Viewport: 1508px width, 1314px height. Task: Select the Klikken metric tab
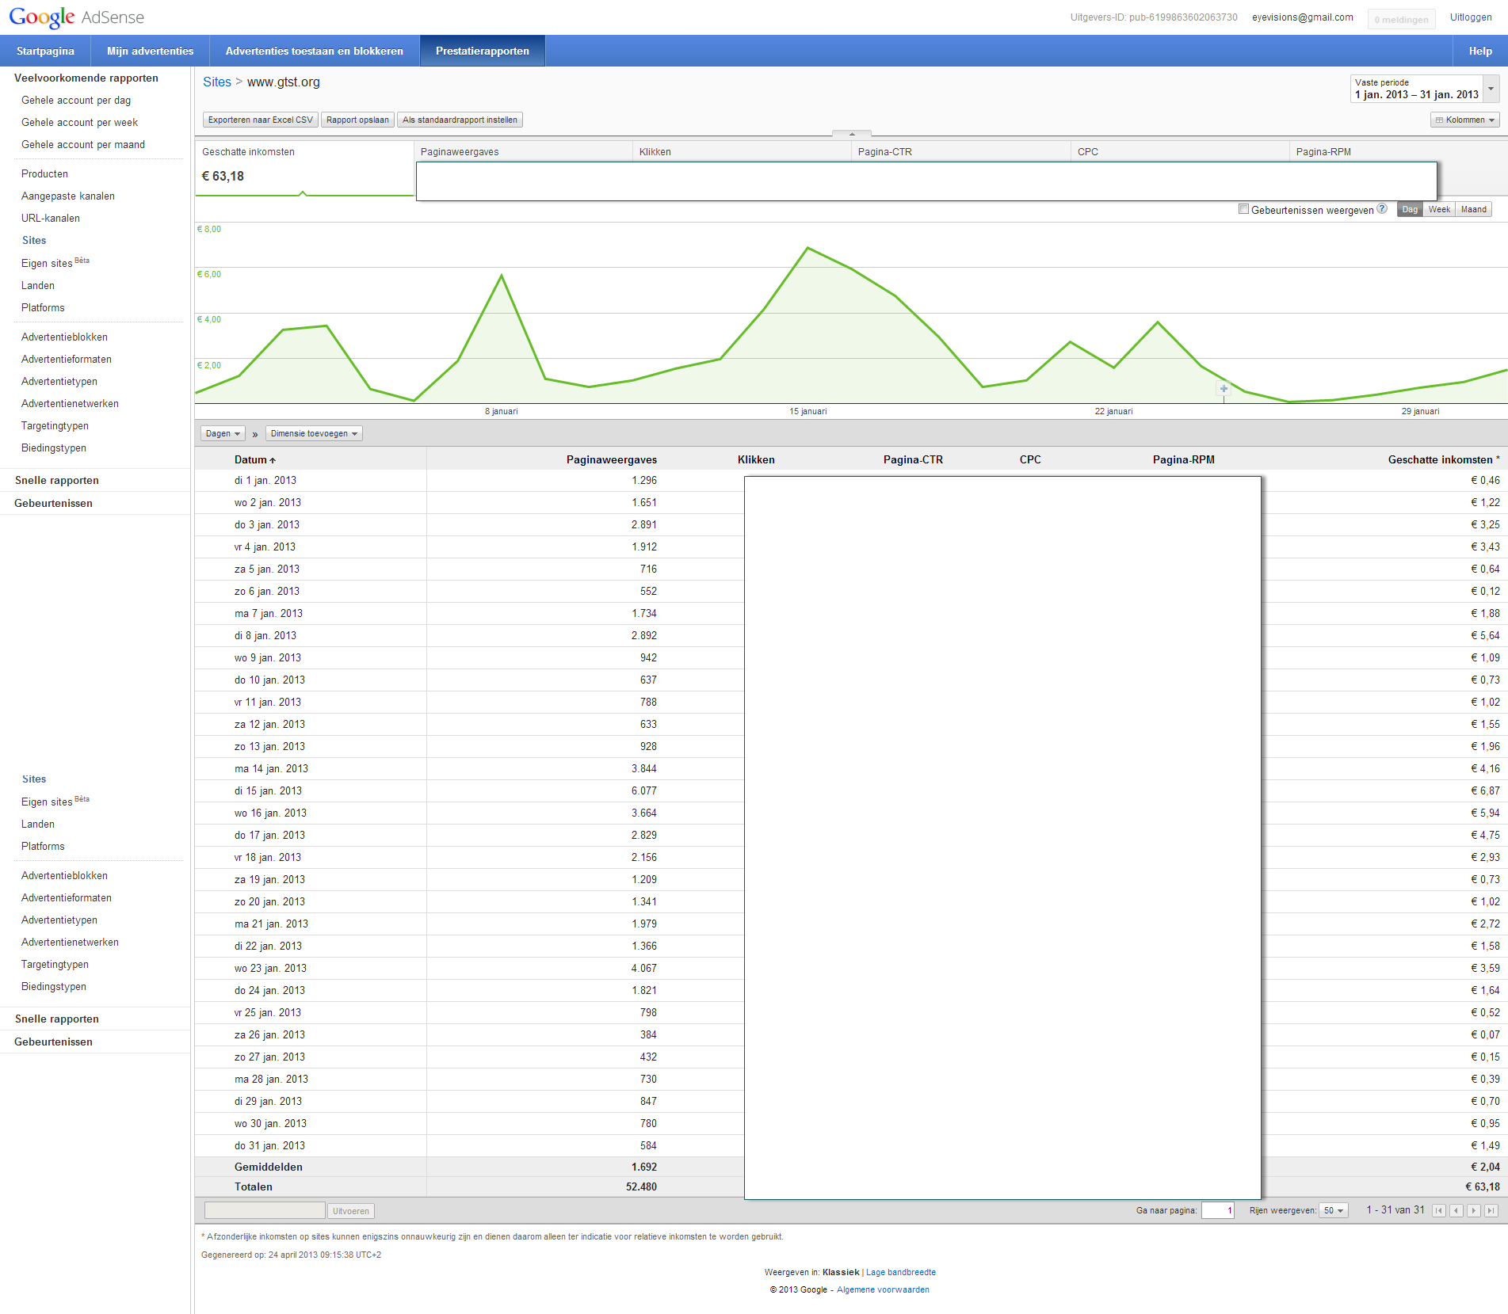[x=742, y=151]
